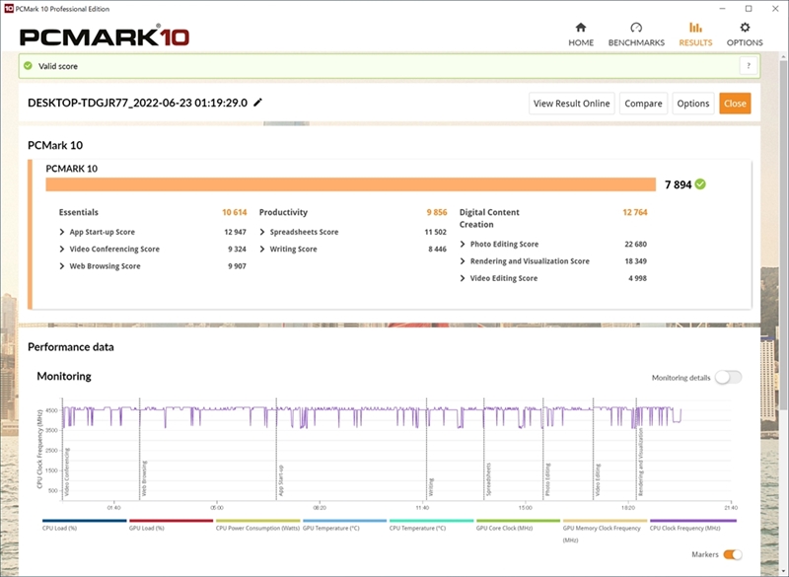Click the green check beside 7 894

pyautogui.click(x=700, y=184)
